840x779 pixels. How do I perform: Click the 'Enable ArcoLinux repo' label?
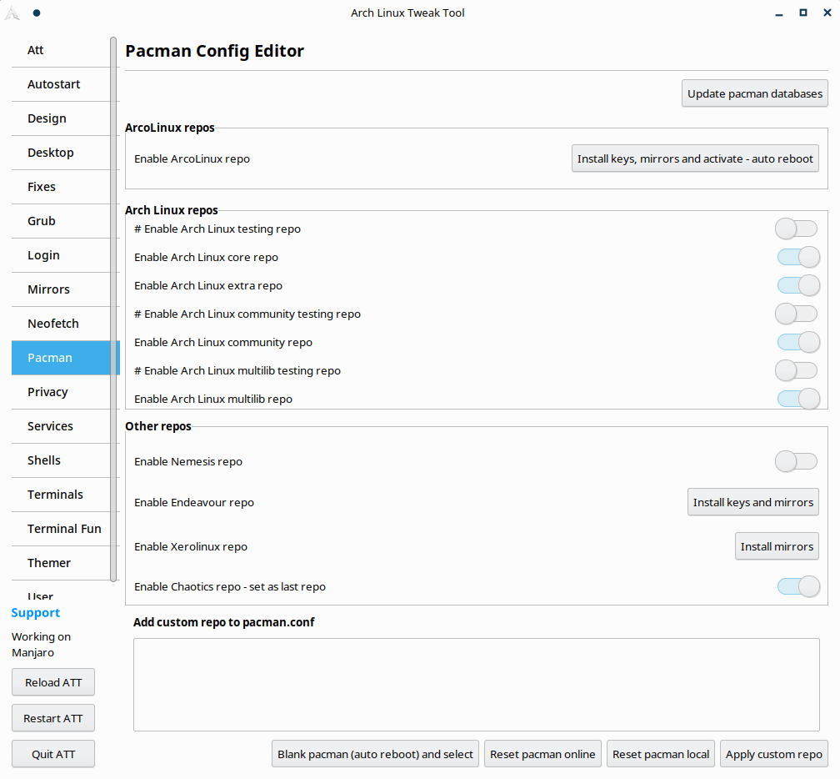point(192,159)
